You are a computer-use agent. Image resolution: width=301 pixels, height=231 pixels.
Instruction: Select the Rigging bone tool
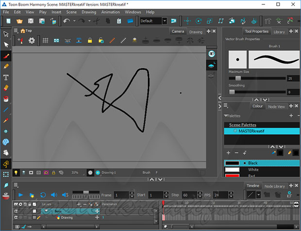[6, 164]
